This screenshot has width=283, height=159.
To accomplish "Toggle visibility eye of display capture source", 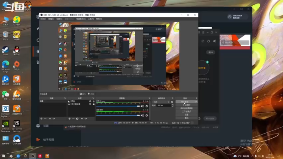I will pyautogui.click(x=90, y=104).
